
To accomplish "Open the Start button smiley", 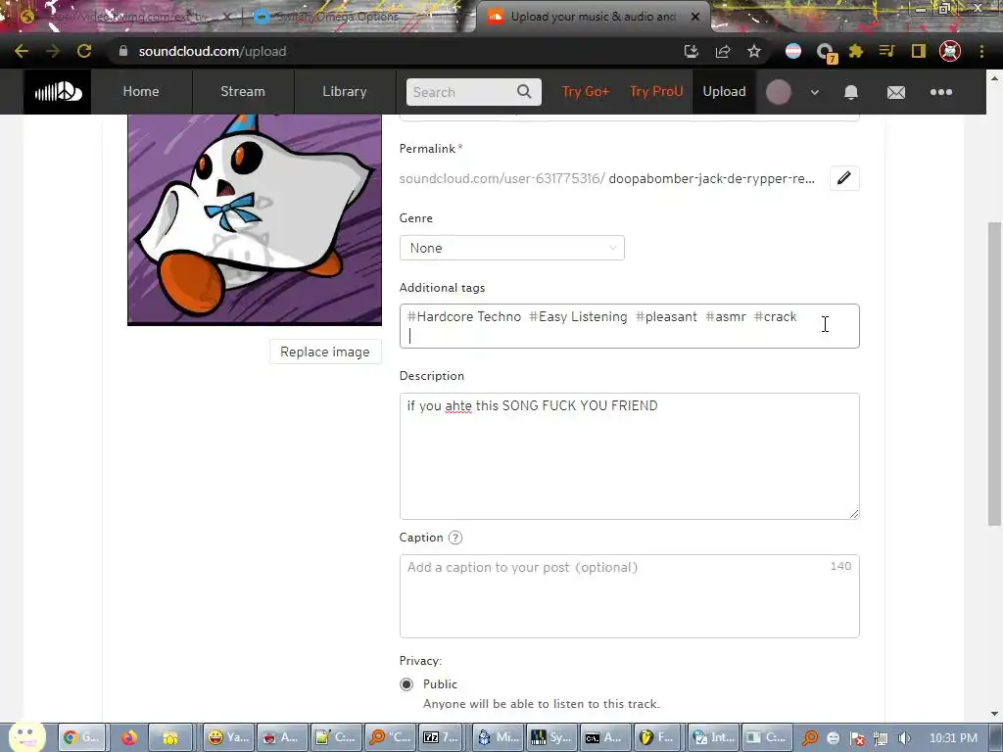I will pos(26,736).
